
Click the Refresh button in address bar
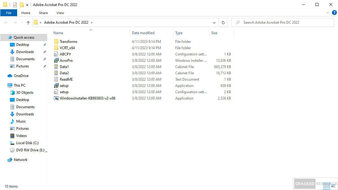223,22
